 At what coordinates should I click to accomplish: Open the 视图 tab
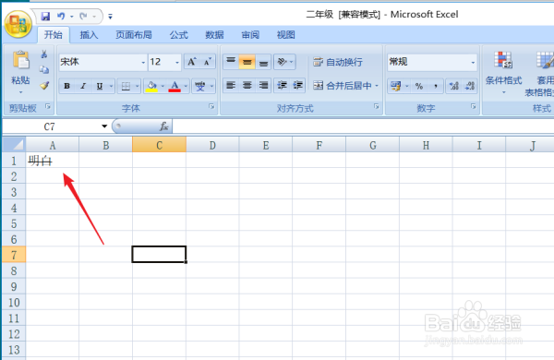(286, 35)
